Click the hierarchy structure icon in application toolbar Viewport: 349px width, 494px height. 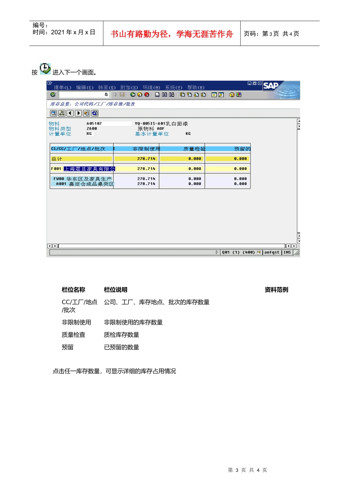coord(62,113)
